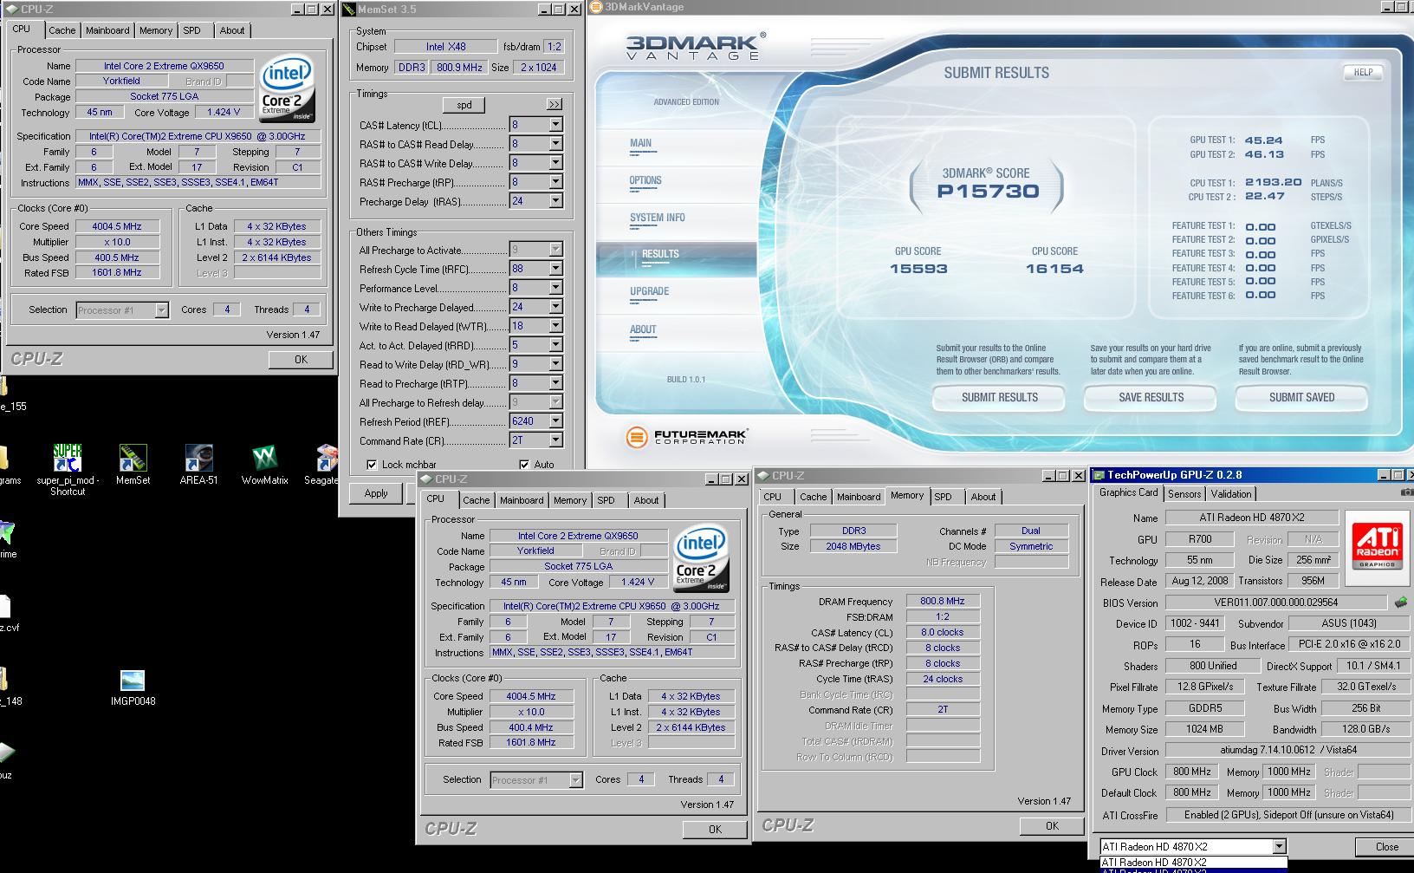Switch to About tab in Memory CPU-Z window

click(983, 497)
